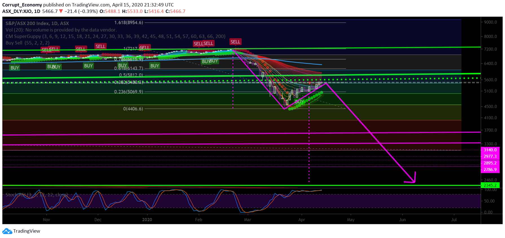Click the 0(4406.6) Fibonacci level label

(133, 109)
